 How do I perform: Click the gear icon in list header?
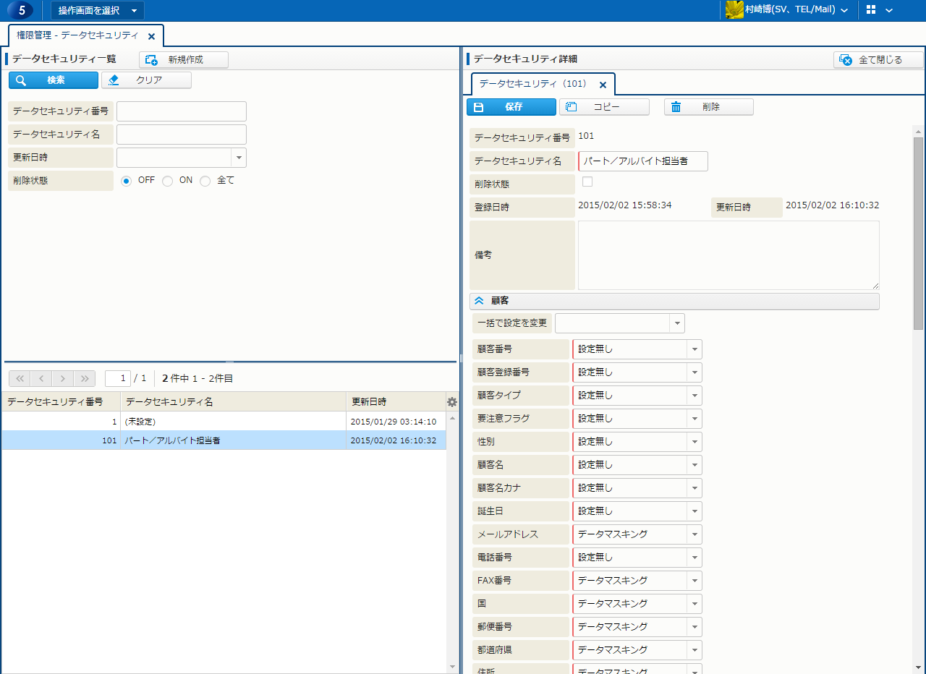point(452,402)
